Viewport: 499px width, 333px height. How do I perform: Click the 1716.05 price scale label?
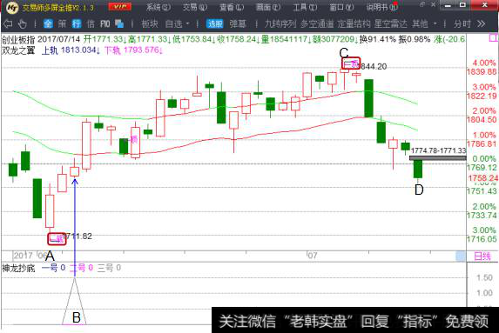[x=482, y=239]
